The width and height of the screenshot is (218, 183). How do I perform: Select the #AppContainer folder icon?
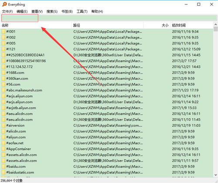[x=3, y=149]
